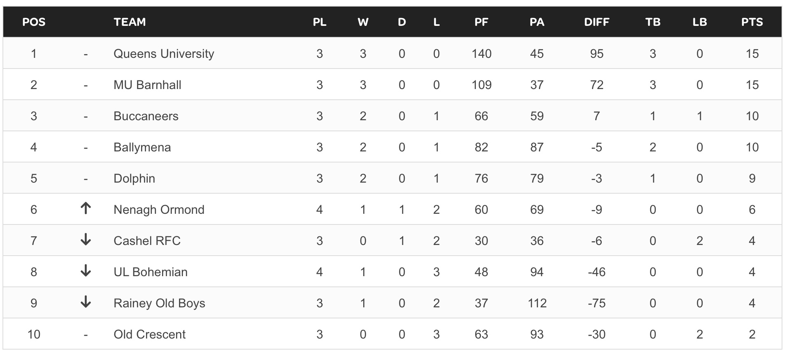
Task: Click the down arrow beside UL Bohemian
Action: click(86, 271)
